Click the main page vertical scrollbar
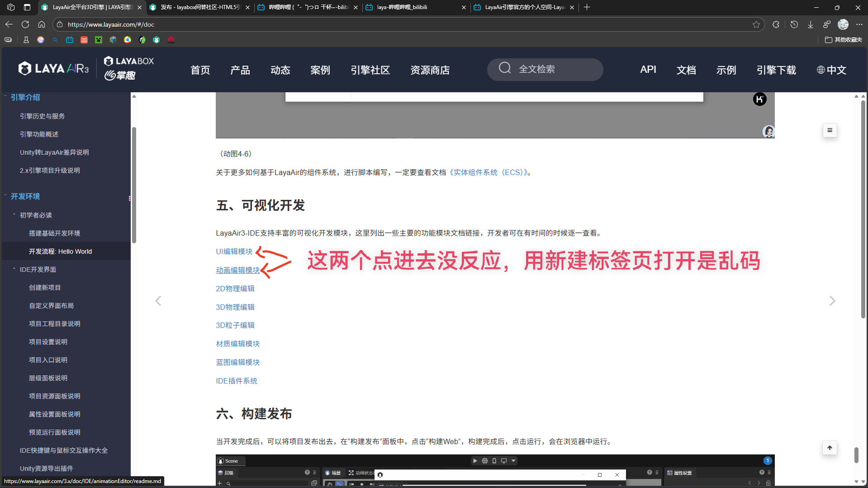This screenshot has width=868, height=488. [863, 208]
